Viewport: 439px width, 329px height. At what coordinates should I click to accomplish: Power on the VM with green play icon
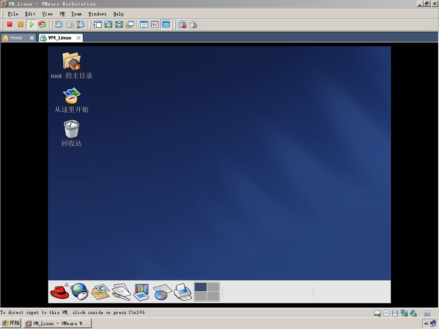coord(31,24)
